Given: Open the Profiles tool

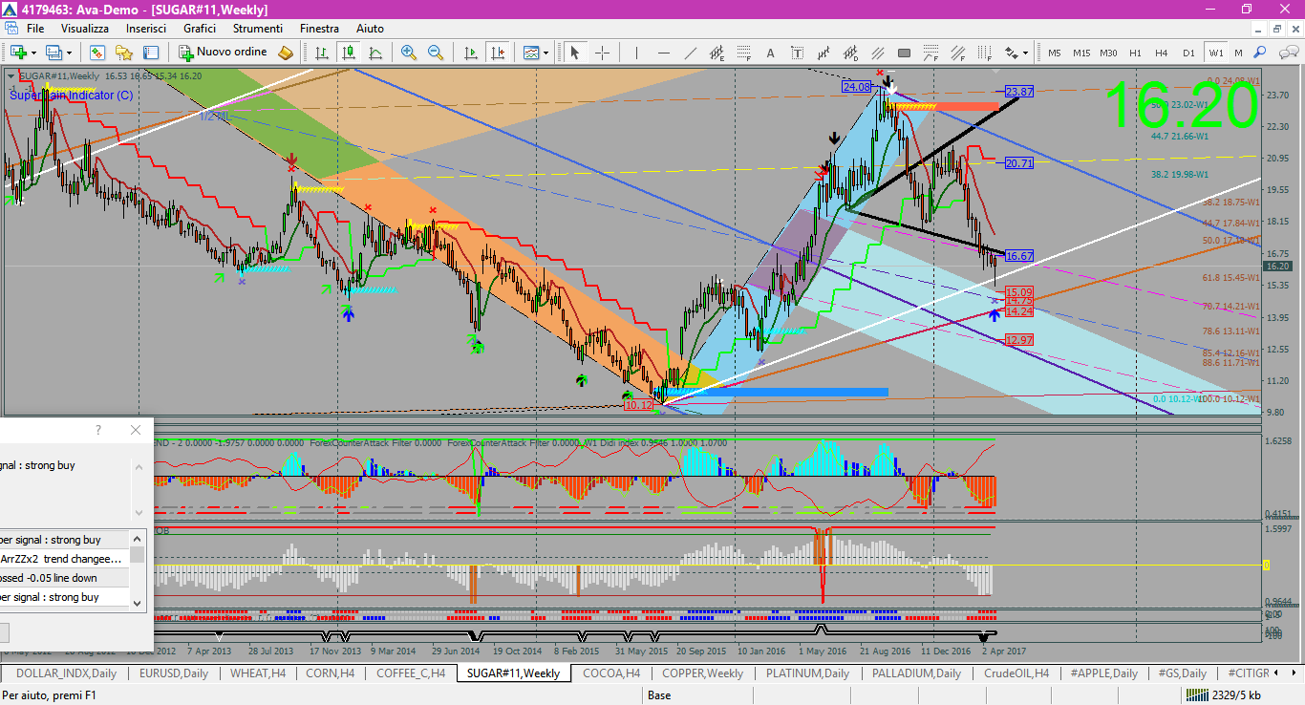Looking at the screenshot, I should (x=53, y=53).
